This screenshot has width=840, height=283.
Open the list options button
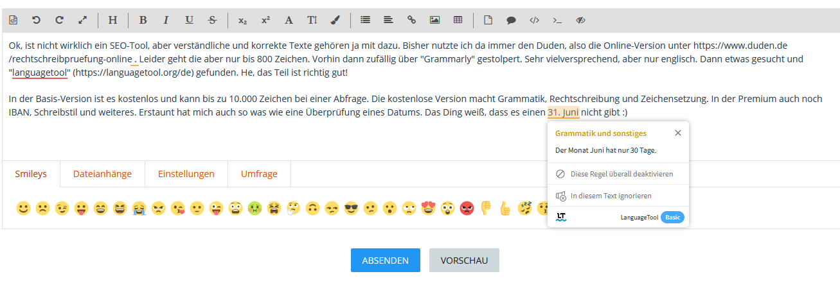(365, 20)
